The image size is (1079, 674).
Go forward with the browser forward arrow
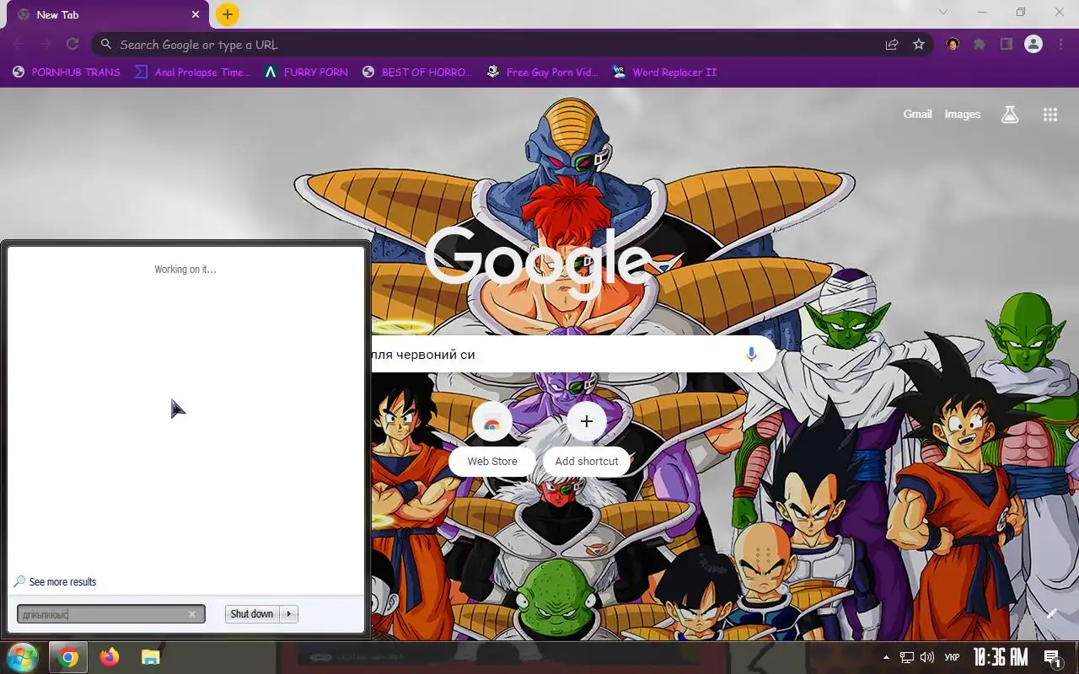tap(46, 45)
